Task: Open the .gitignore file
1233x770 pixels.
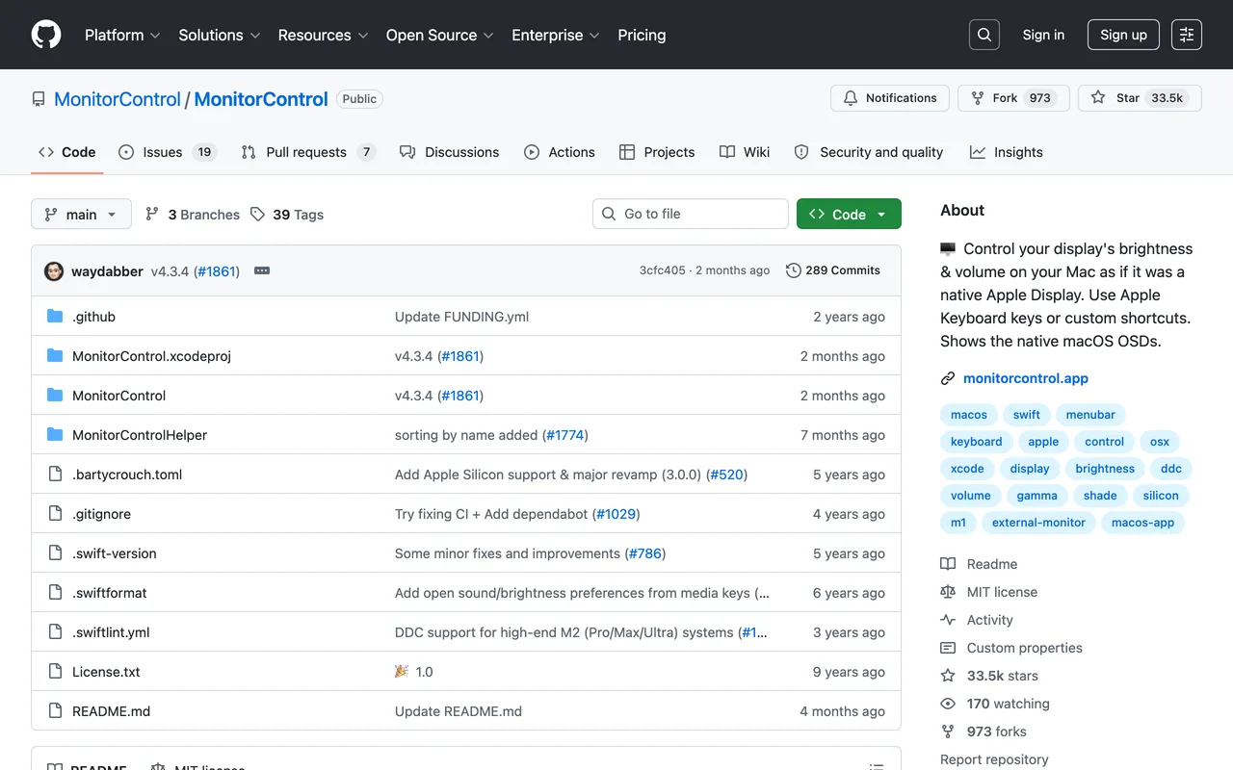Action: pyautogui.click(x=101, y=514)
